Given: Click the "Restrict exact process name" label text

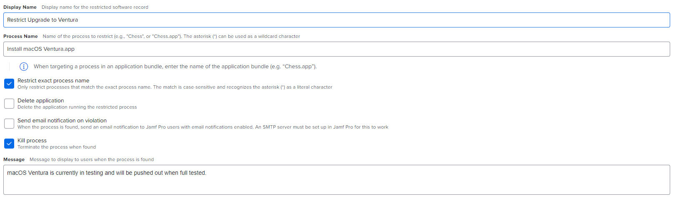Looking at the screenshot, I should pyautogui.click(x=53, y=80).
